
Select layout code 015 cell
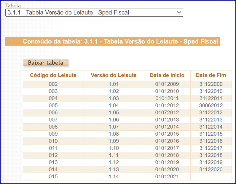53,177
